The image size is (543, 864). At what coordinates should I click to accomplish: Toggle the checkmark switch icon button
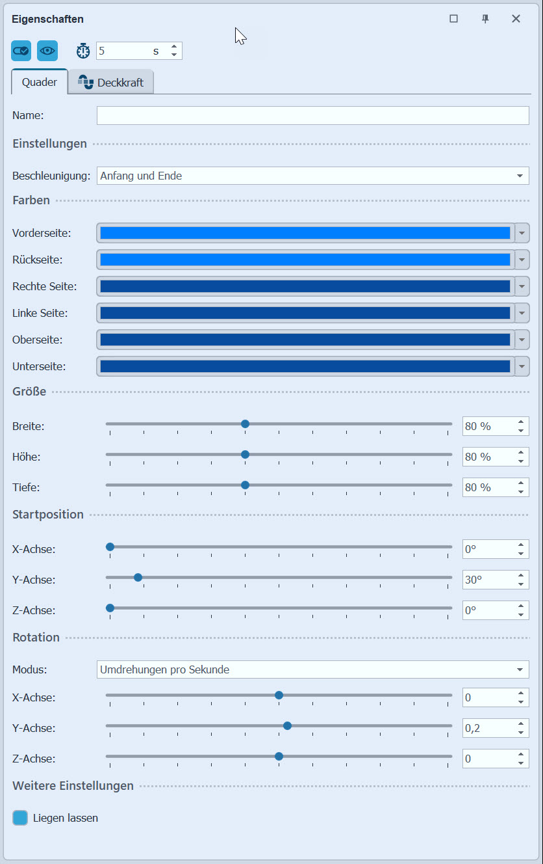pos(21,51)
